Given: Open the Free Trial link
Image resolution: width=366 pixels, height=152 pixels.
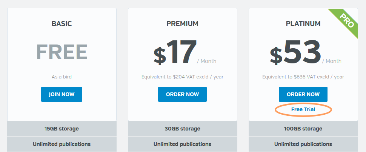Looking at the screenshot, I should [303, 109].
